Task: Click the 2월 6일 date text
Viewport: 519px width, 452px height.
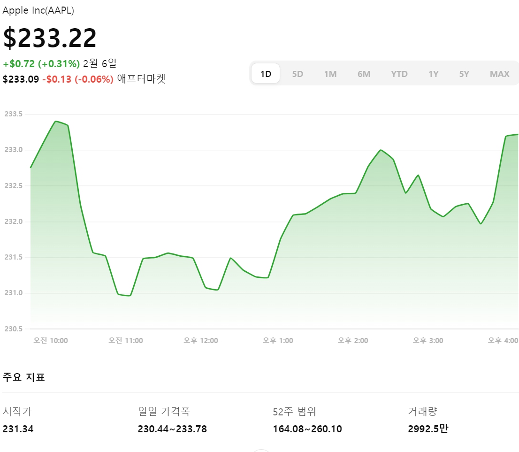Action: pyautogui.click(x=99, y=63)
